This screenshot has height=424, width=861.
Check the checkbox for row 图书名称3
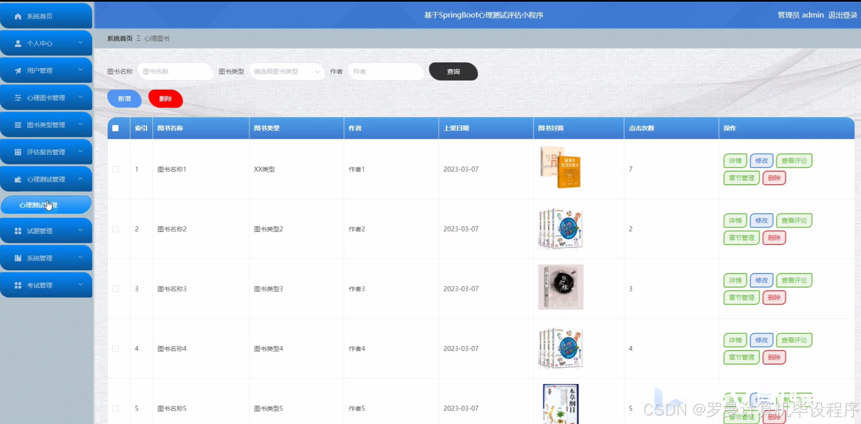tap(115, 288)
